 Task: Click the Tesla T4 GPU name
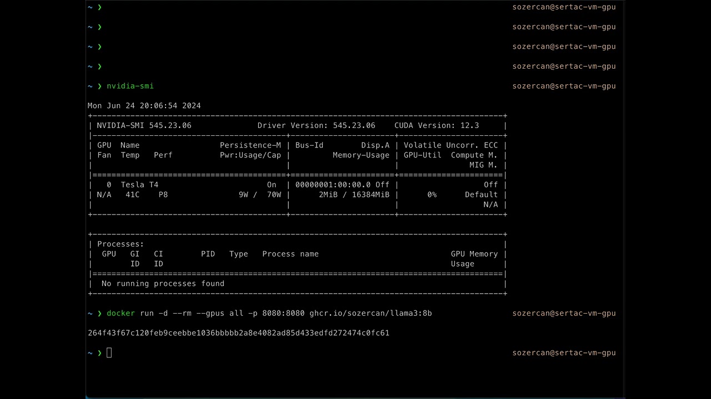pos(139,185)
